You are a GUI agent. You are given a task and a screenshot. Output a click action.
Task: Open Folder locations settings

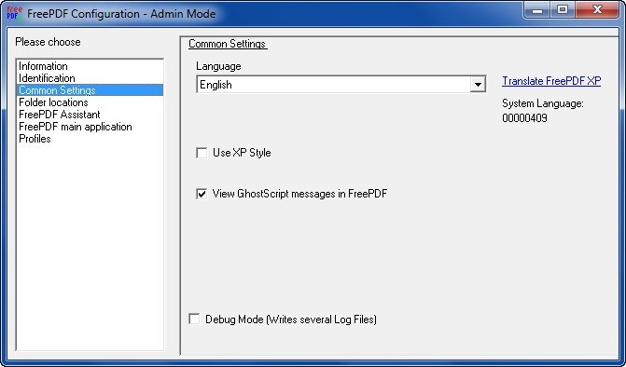(x=90, y=102)
